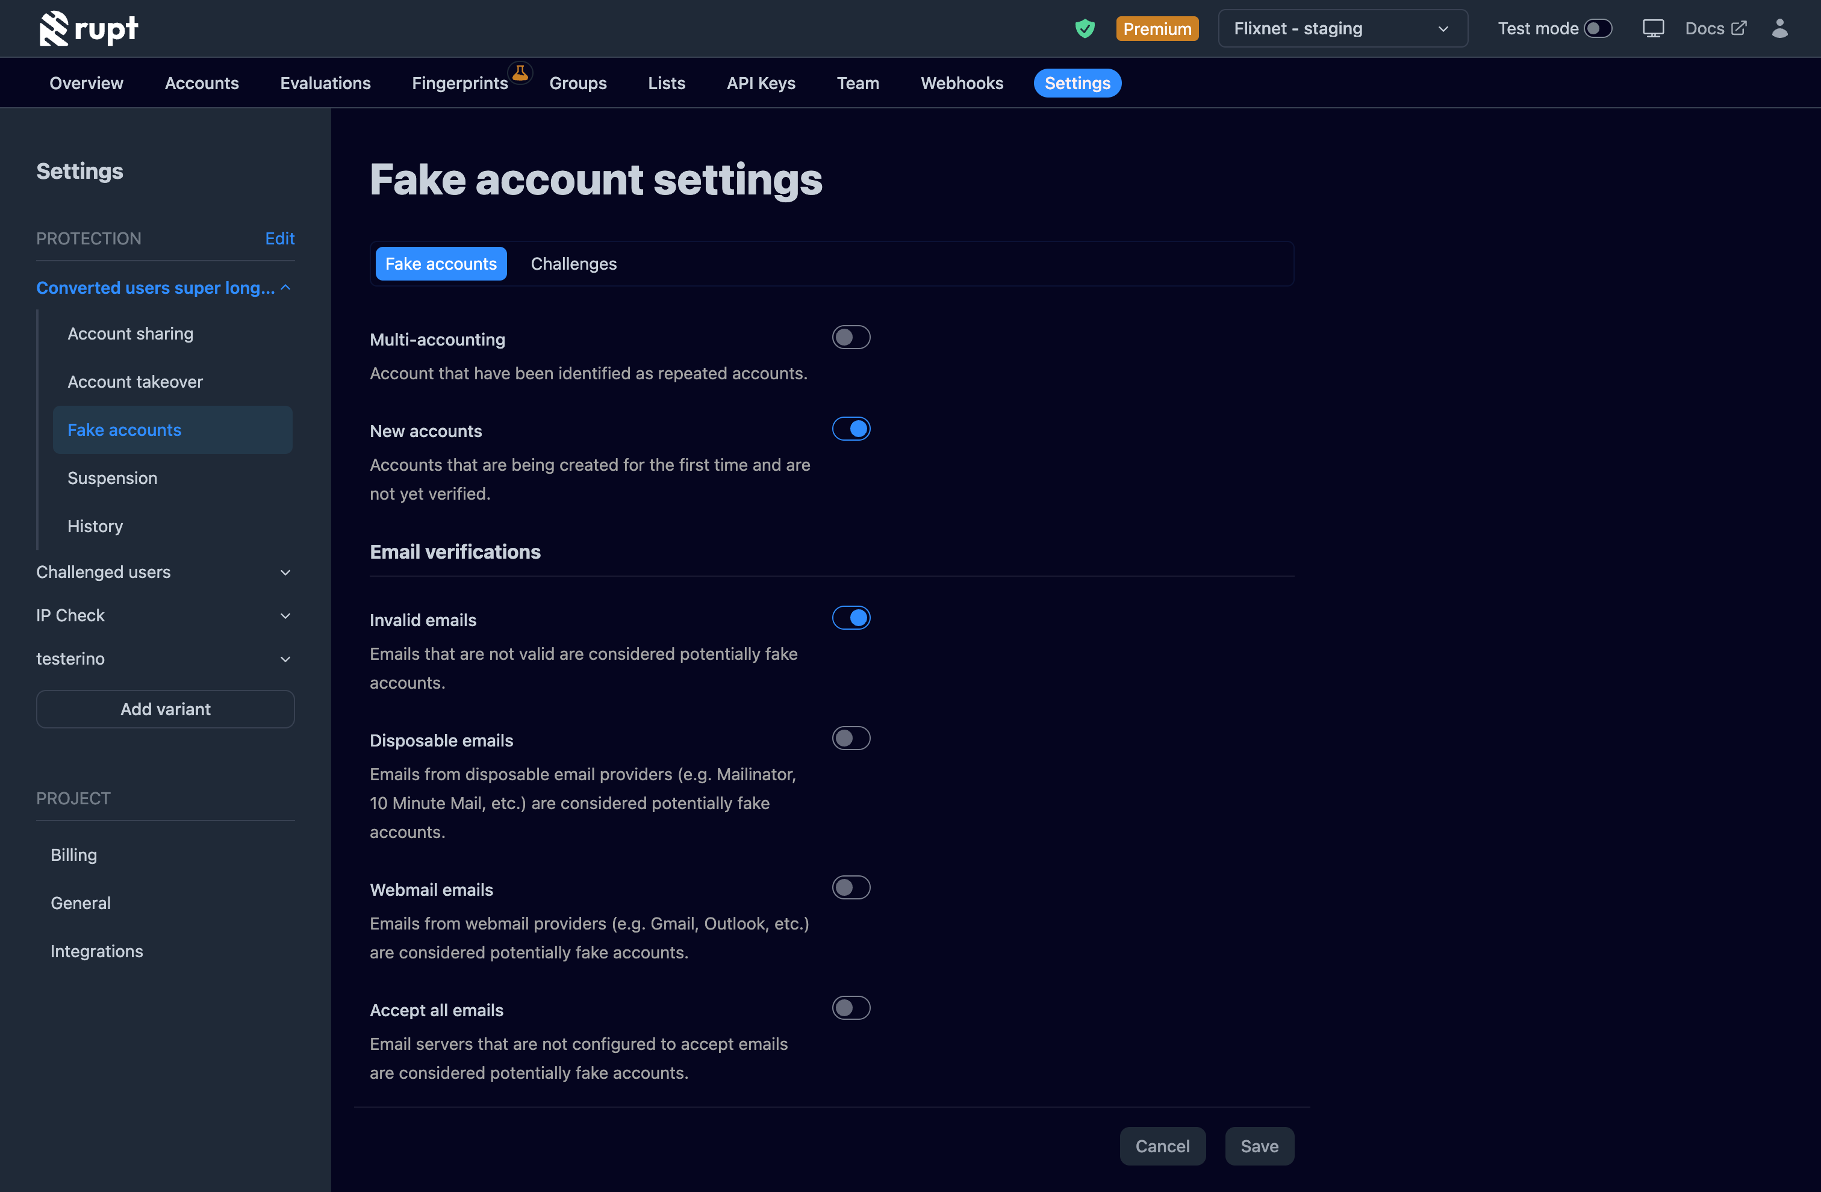Click the rupt logo icon
1821x1192 pixels.
tap(54, 29)
